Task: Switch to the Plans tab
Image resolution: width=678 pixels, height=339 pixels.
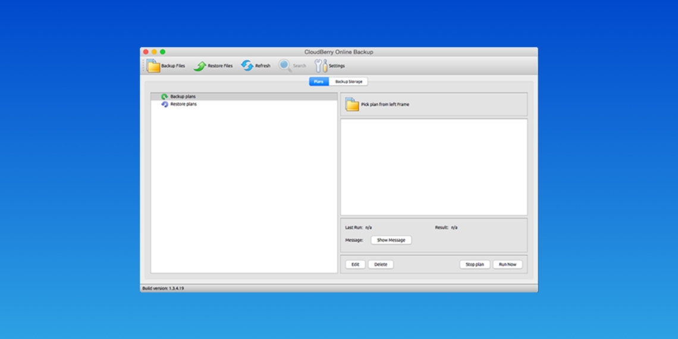Action: (319, 81)
